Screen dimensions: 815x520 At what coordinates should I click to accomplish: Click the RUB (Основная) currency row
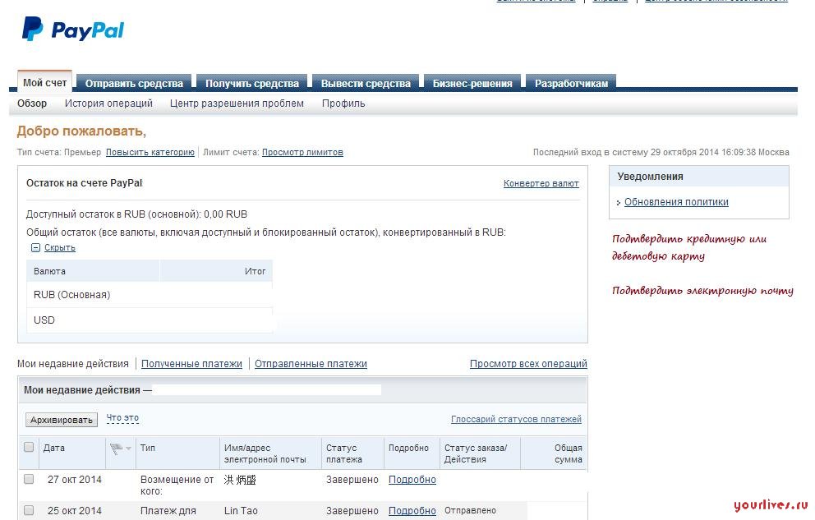click(x=150, y=295)
